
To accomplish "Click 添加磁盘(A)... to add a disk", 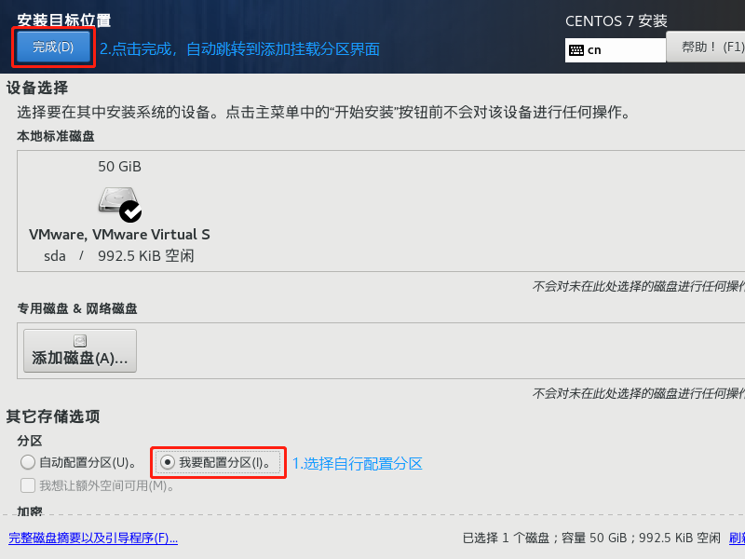I will coord(80,351).
